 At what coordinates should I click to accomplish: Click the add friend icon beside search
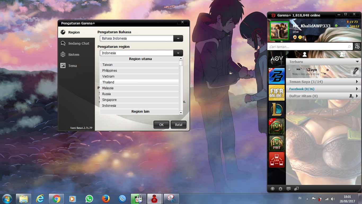coord(357,46)
